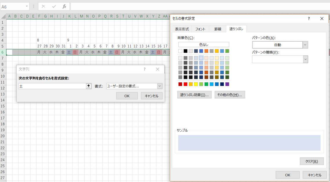Expand the Name Box dropdown arrow
Screen dimensions: 330x182
[x=27, y=6]
